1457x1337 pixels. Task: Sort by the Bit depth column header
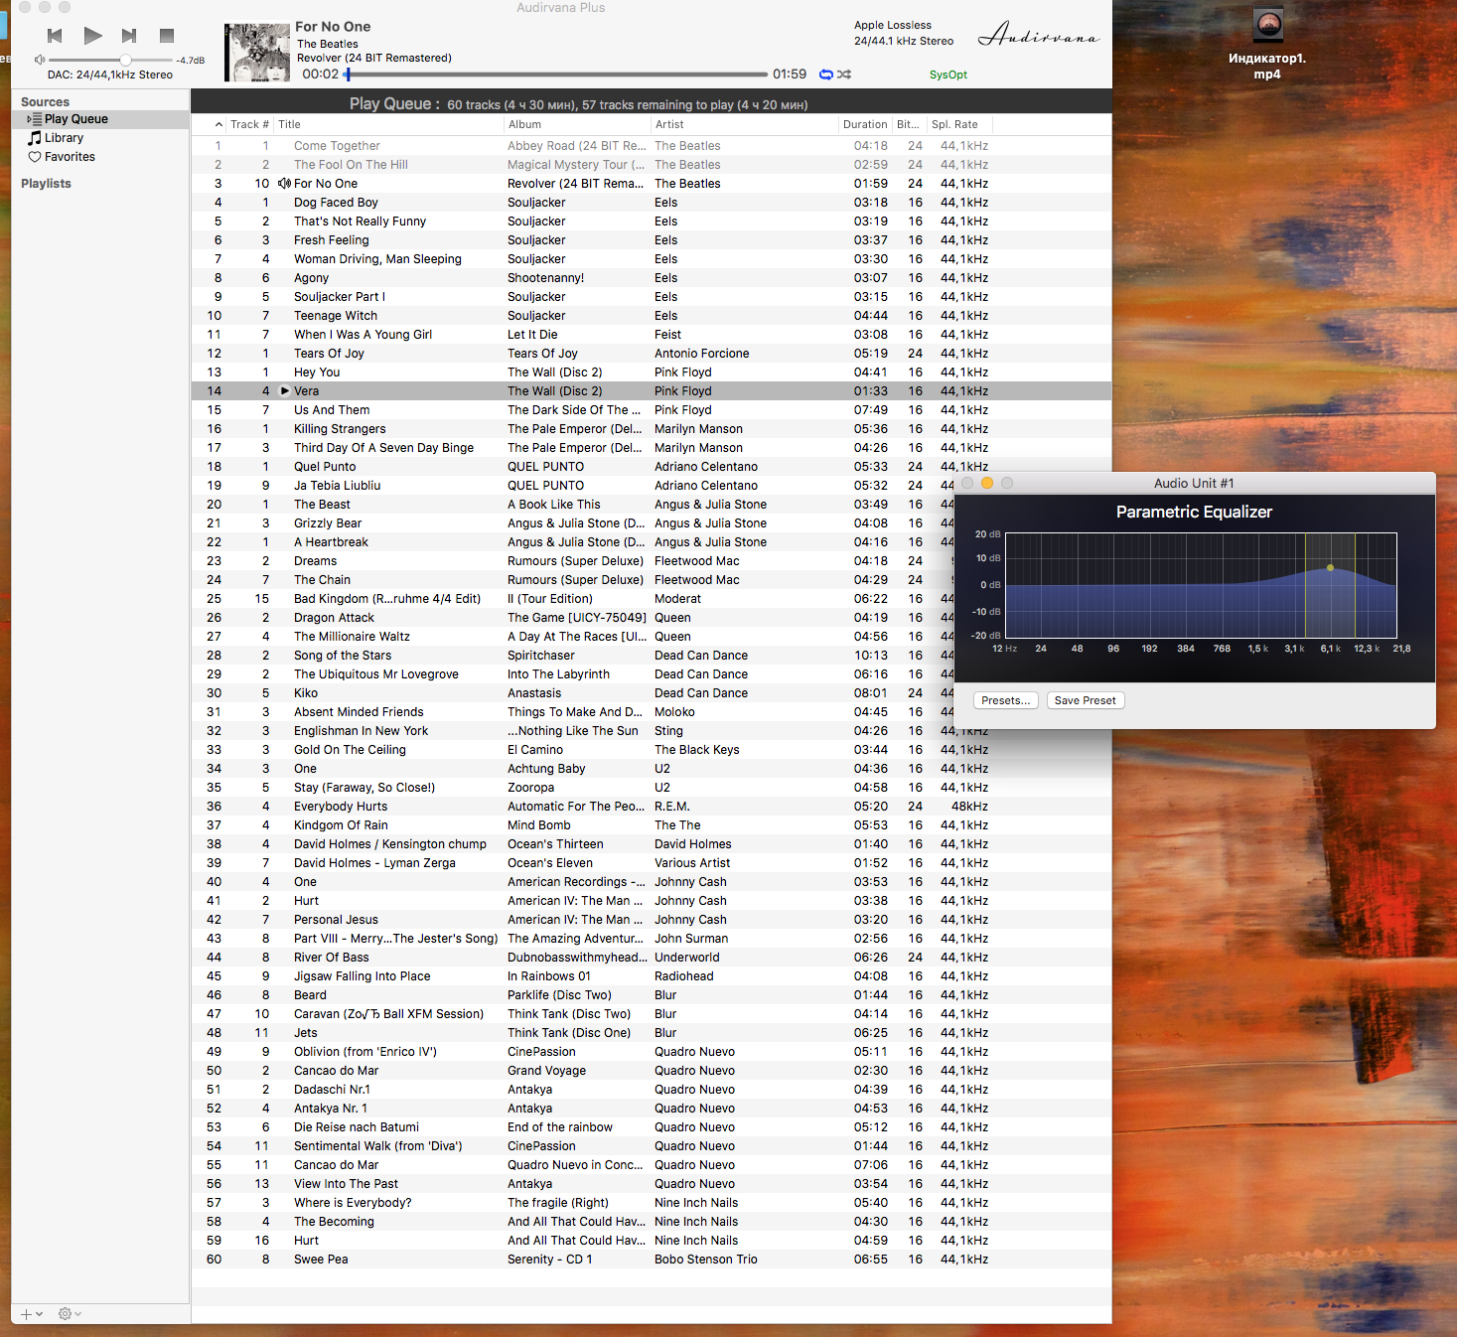tap(908, 125)
